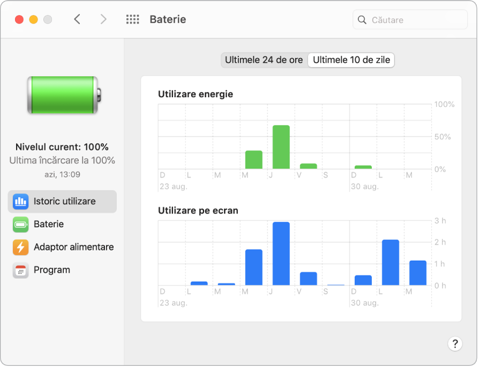480x368 pixels.
Task: Select Istoric utilizare in sidebar
Action: pyautogui.click(x=62, y=202)
